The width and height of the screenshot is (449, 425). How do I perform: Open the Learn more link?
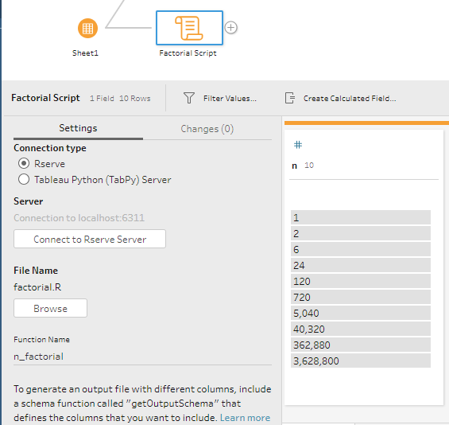coord(245,418)
